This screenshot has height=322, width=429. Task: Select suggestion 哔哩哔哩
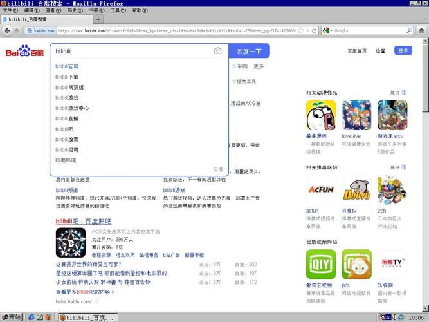pyautogui.click(x=66, y=160)
